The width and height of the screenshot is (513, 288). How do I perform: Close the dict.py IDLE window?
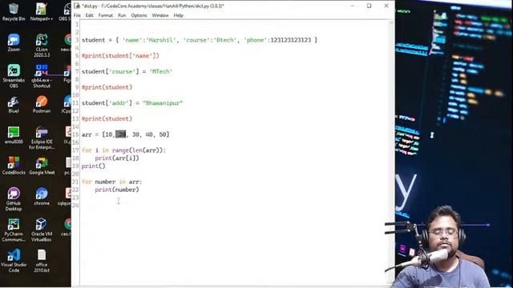(386, 6)
